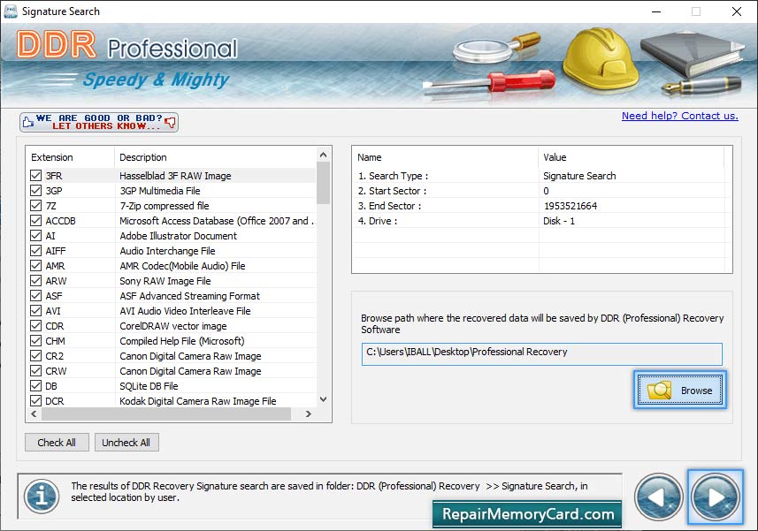This screenshot has width=758, height=531.
Task: Click the extension list scroll left arrow
Action: [x=34, y=413]
